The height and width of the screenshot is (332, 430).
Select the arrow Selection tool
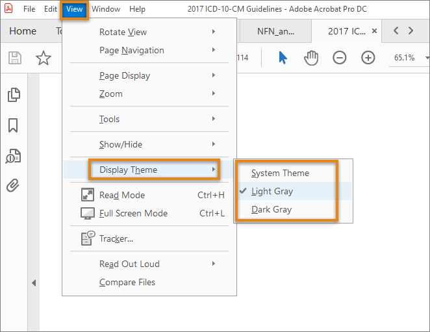pos(283,58)
